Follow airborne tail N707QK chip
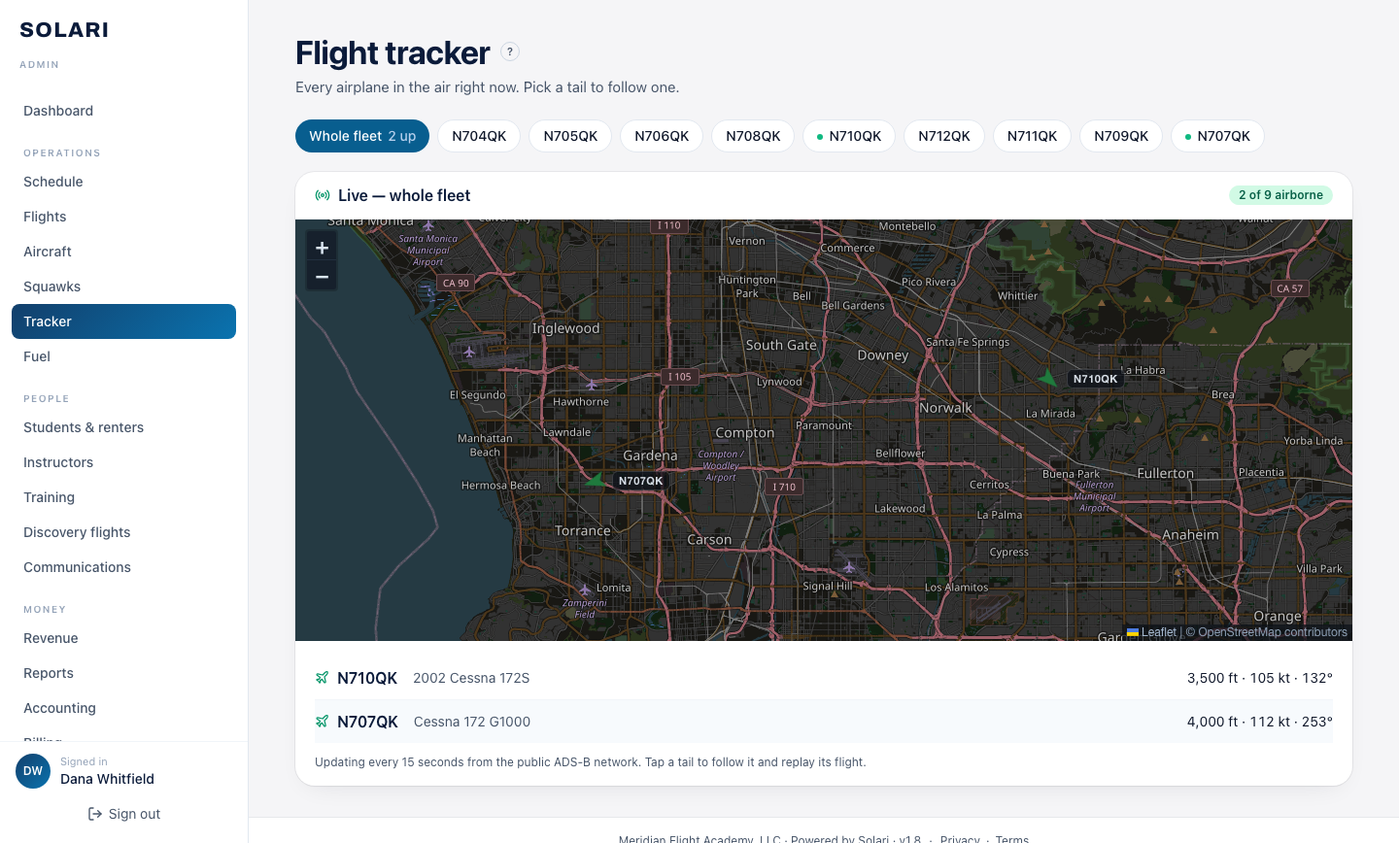Image resolution: width=1399 pixels, height=843 pixels. 1217,136
